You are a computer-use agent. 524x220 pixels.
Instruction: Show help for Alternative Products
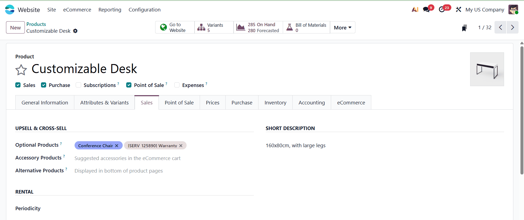tap(66, 169)
